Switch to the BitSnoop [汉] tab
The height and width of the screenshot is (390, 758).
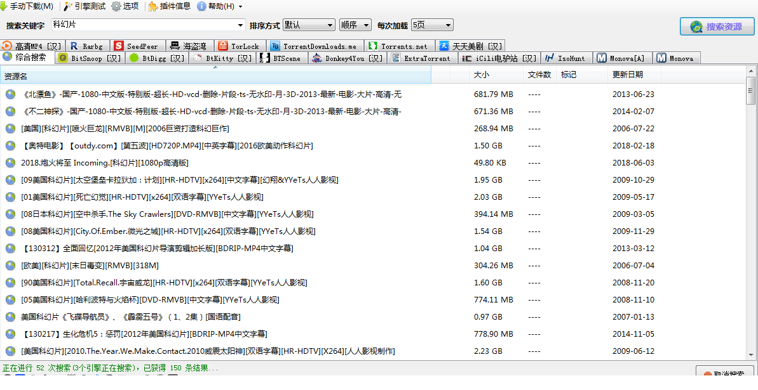(90, 58)
